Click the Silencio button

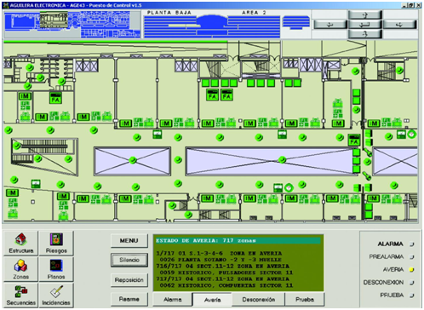129,260
